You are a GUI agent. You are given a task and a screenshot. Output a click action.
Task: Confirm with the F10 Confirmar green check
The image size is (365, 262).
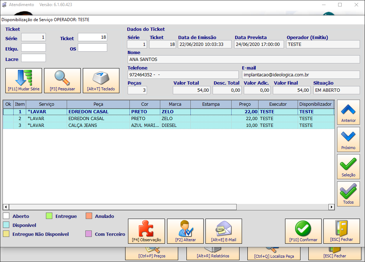pos(303,231)
